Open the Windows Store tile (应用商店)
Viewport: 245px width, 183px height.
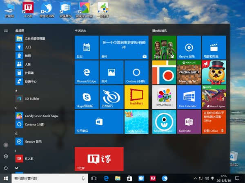click(99, 122)
